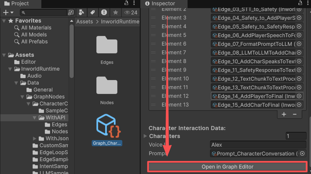Click the Project panel create (+) button
The height and width of the screenshot is (174, 311).
pyautogui.click(x=6, y=12)
